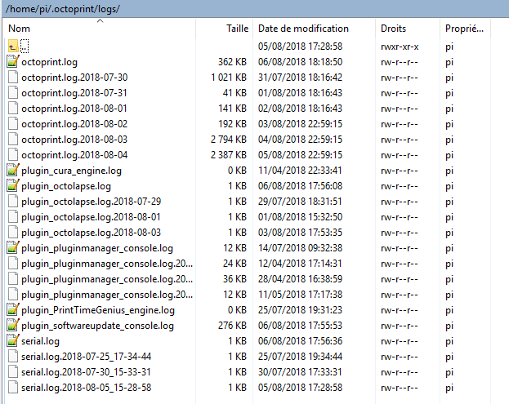Select file name plugin_octolapse.log
The image size is (509, 404).
[66, 186]
